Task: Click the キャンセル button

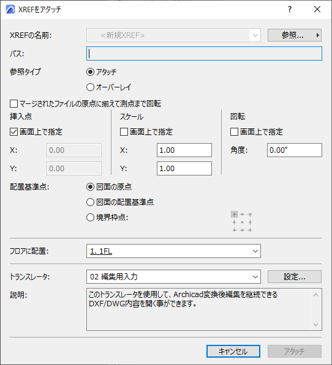Action: pyautogui.click(x=233, y=351)
